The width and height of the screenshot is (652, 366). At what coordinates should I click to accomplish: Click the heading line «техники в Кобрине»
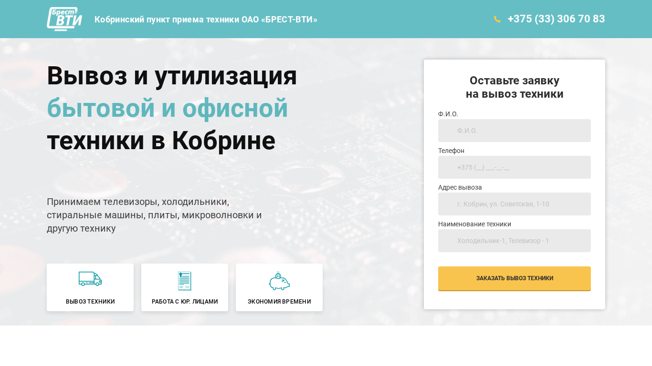click(x=161, y=141)
